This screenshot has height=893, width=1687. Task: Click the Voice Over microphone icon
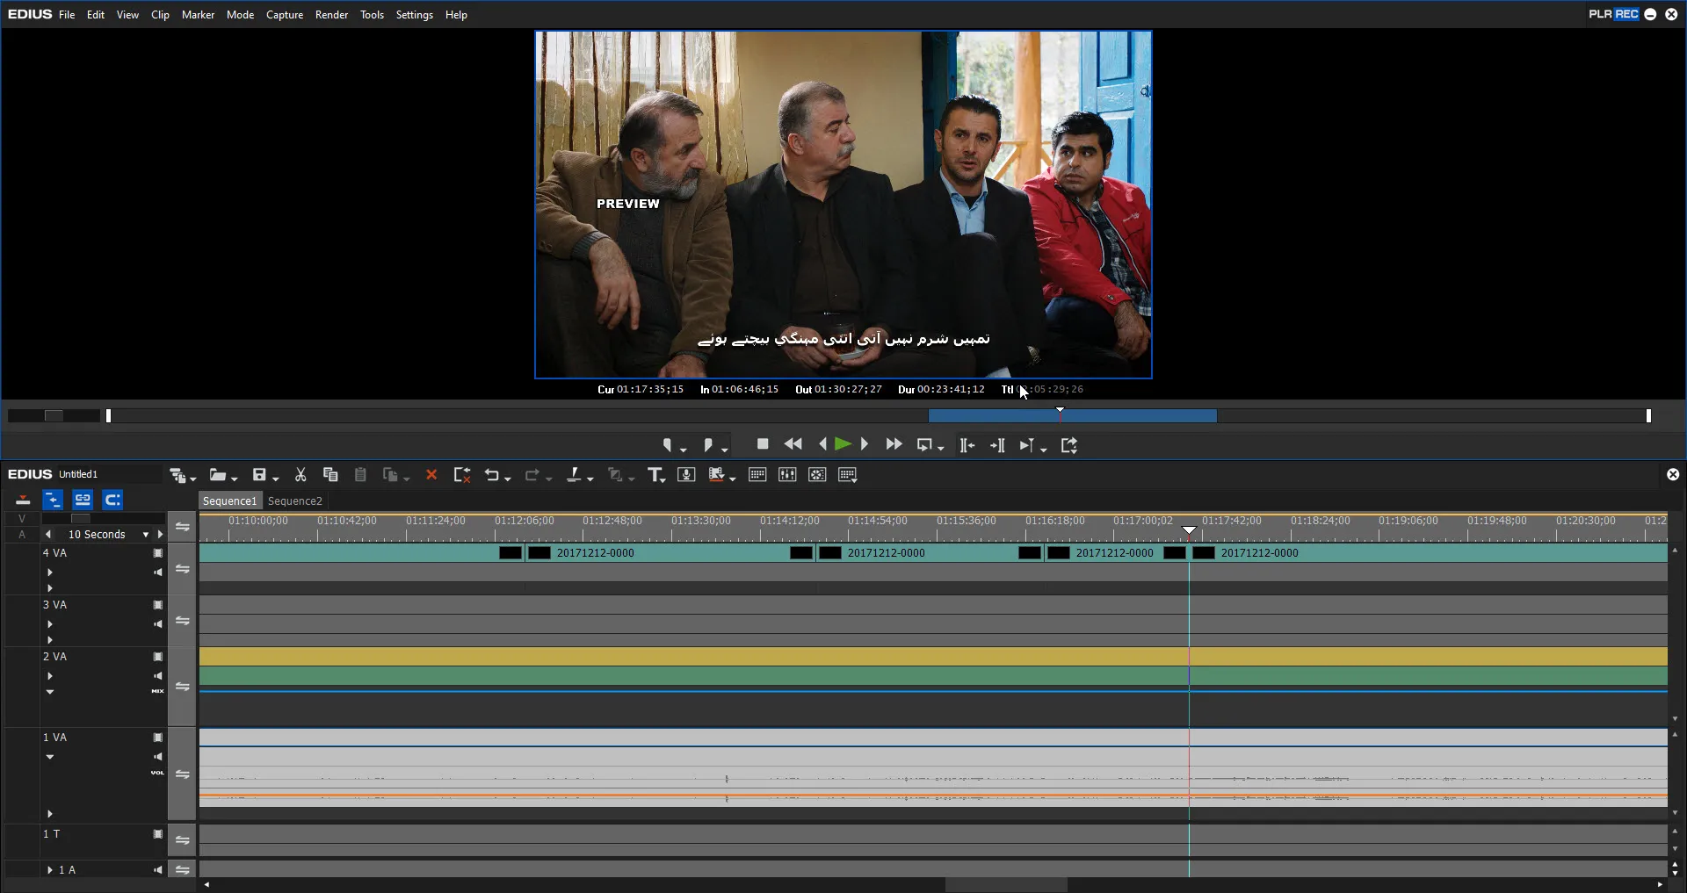coord(687,475)
